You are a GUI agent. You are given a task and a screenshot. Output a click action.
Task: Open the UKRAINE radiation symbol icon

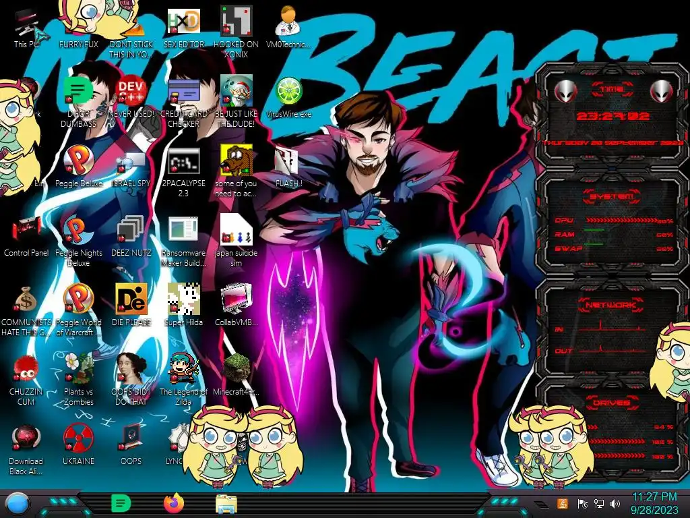click(78, 445)
